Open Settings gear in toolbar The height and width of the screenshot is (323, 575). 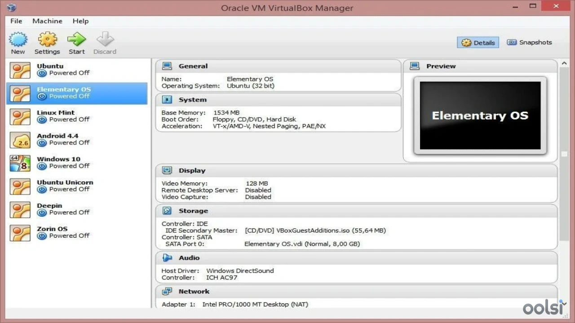coord(47,39)
